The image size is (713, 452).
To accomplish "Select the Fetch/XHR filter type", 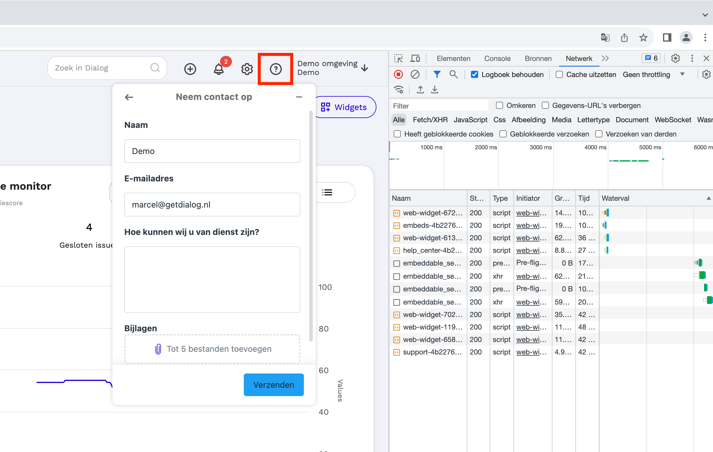I will (x=430, y=120).
